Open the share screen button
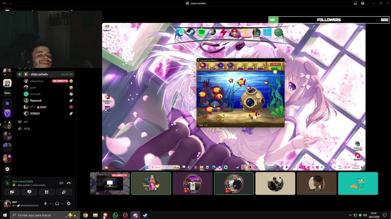Screen dimensions: 391x219 (x=29, y=192)
